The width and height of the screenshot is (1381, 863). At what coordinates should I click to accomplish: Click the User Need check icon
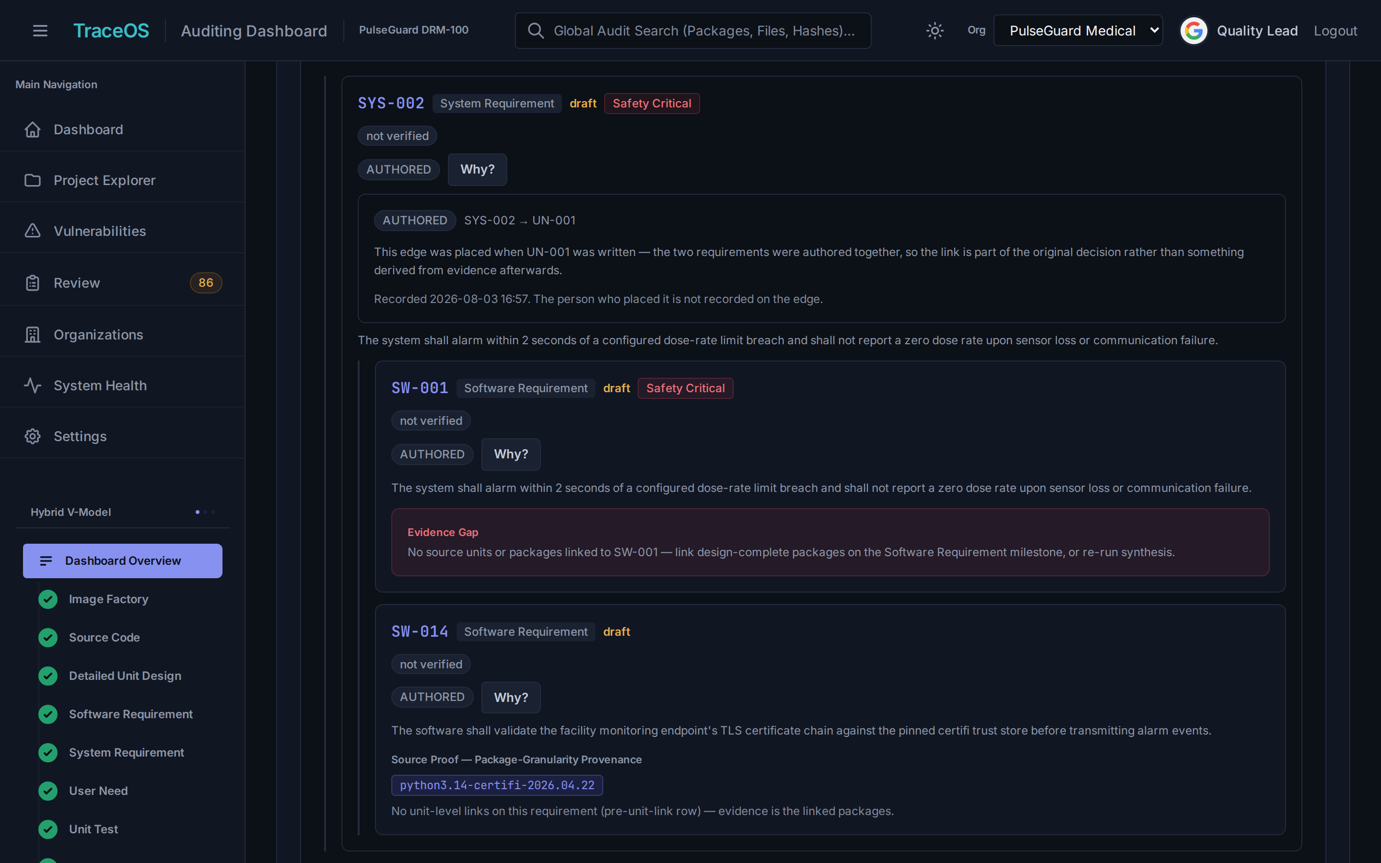tap(48, 791)
